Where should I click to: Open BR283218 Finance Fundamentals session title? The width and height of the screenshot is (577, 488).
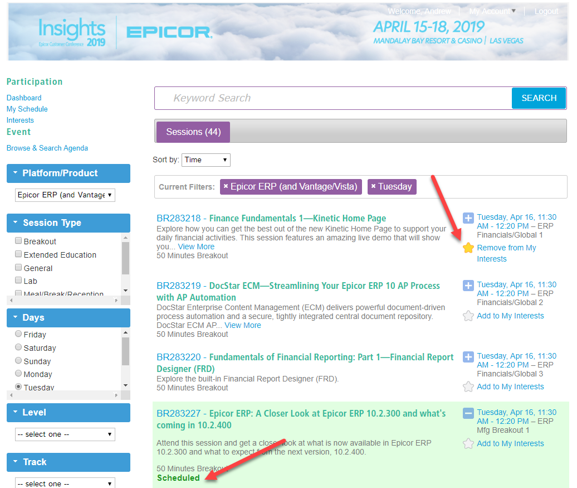(x=271, y=218)
